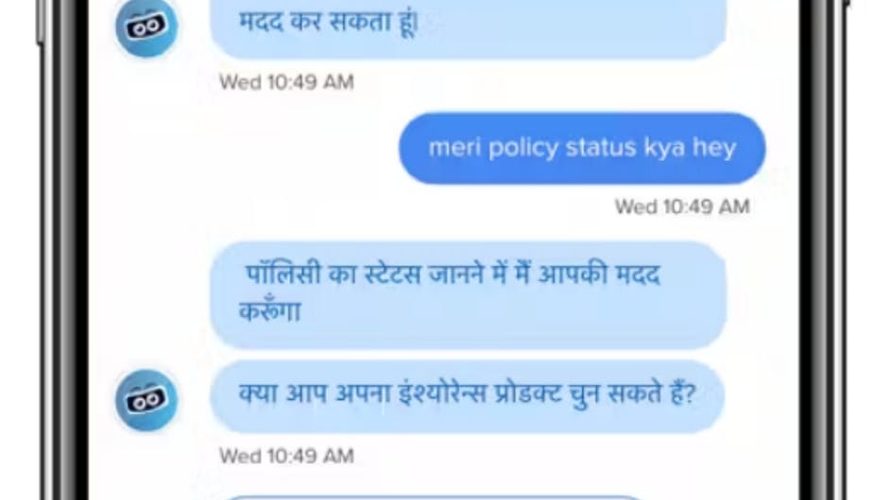The width and height of the screenshot is (891, 500).
Task: Click the timestamp below the insurance product question
Action: coord(286,456)
